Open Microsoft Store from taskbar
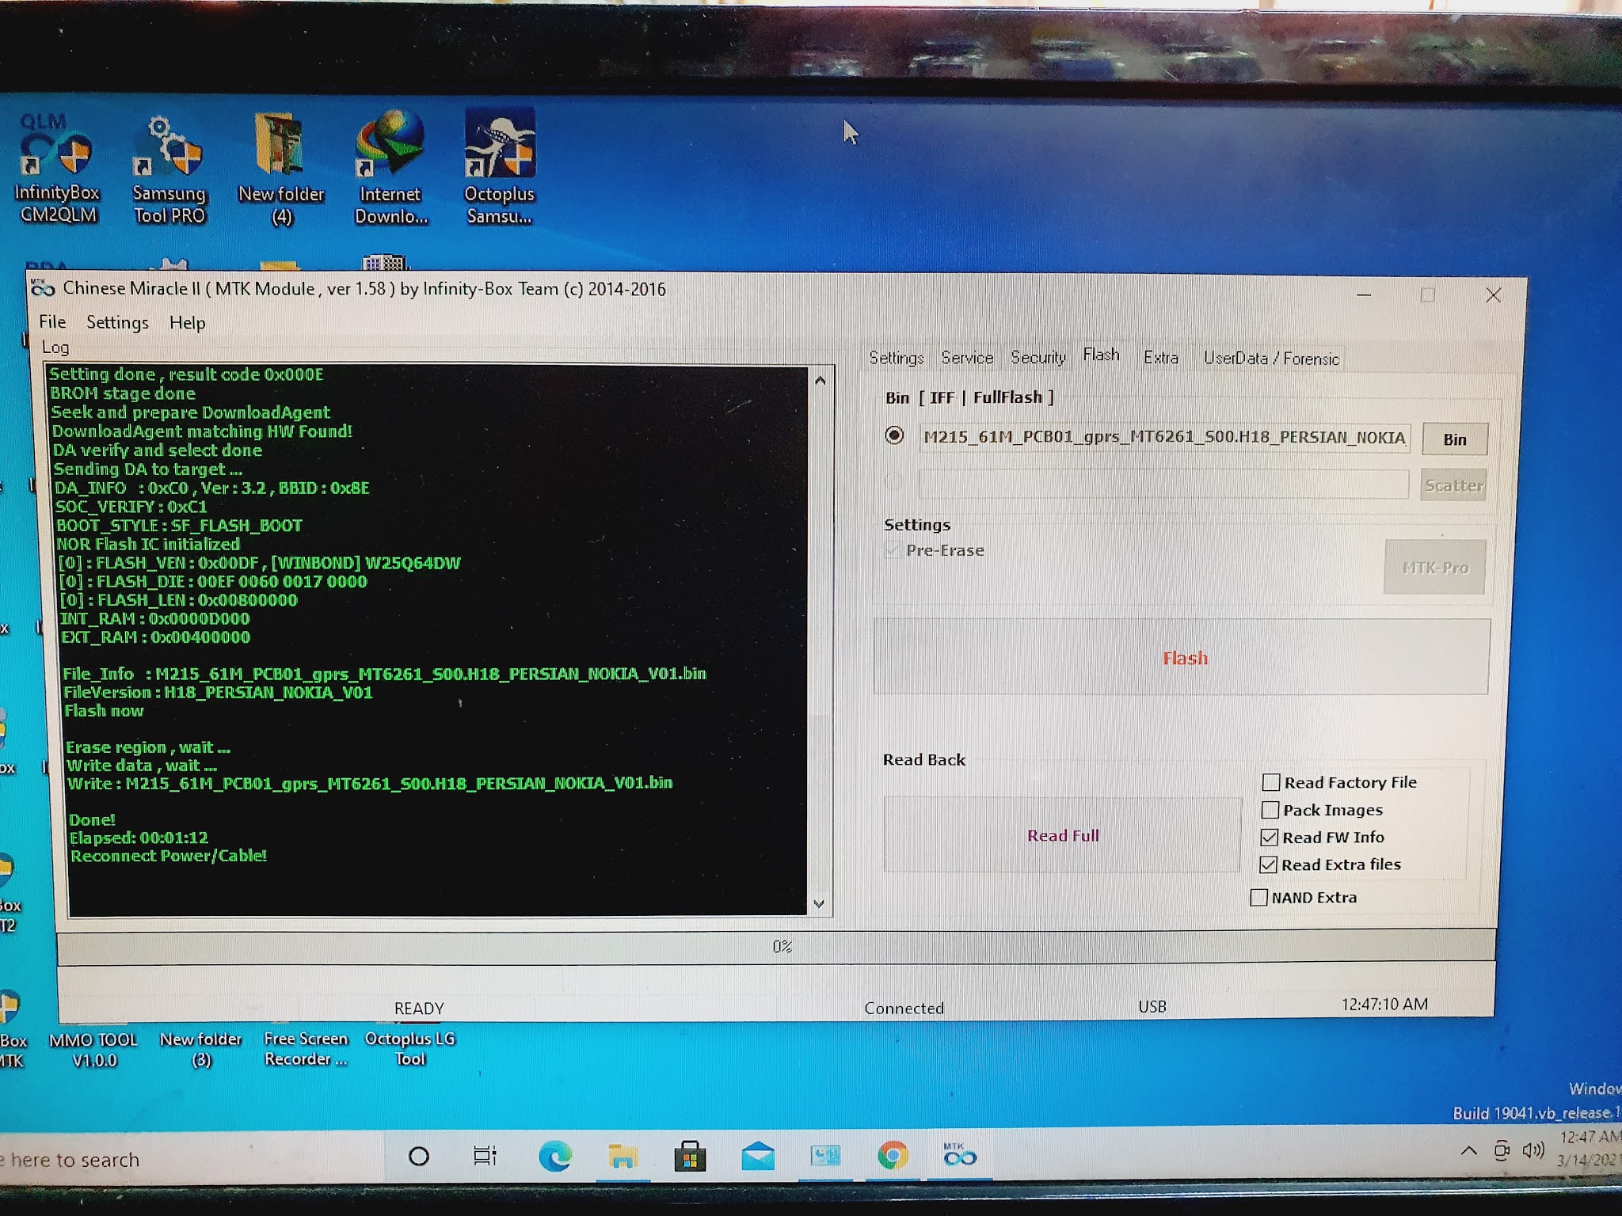This screenshot has height=1216, width=1622. (690, 1157)
